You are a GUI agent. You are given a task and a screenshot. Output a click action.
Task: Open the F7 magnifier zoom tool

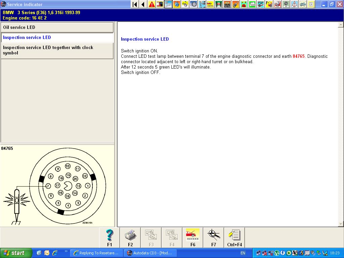pyautogui.click(x=213, y=238)
